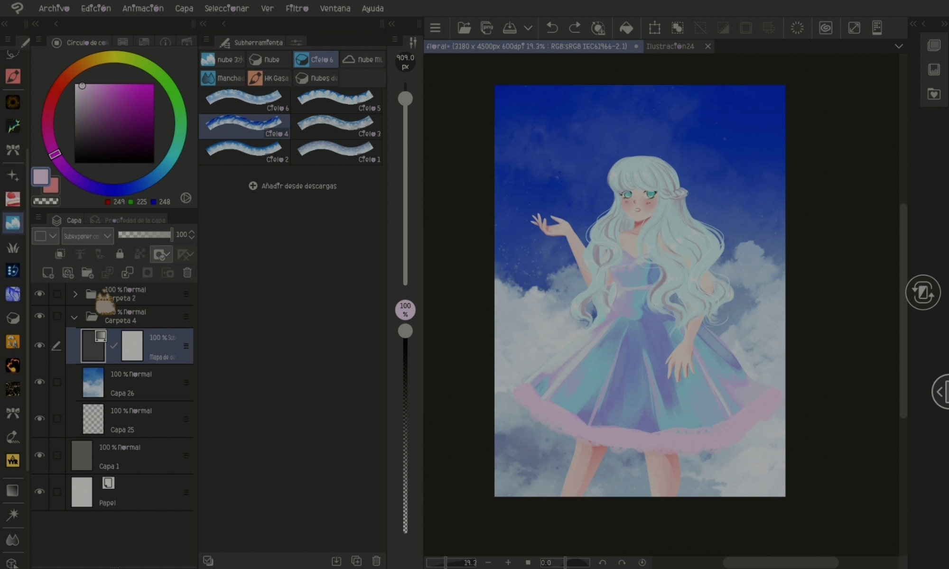Image resolution: width=949 pixels, height=569 pixels.
Task: Tick the checkbox beside Capa 1
Action: (57, 455)
